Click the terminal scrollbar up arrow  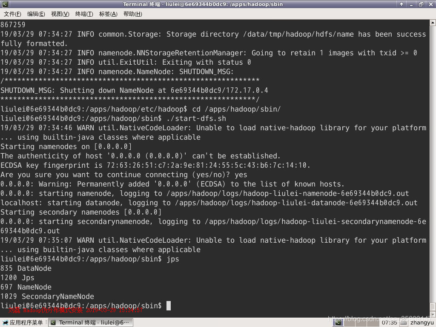coord(433,23)
